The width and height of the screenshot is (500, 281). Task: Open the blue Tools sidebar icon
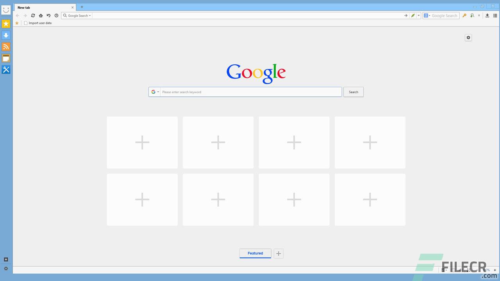(x=6, y=69)
